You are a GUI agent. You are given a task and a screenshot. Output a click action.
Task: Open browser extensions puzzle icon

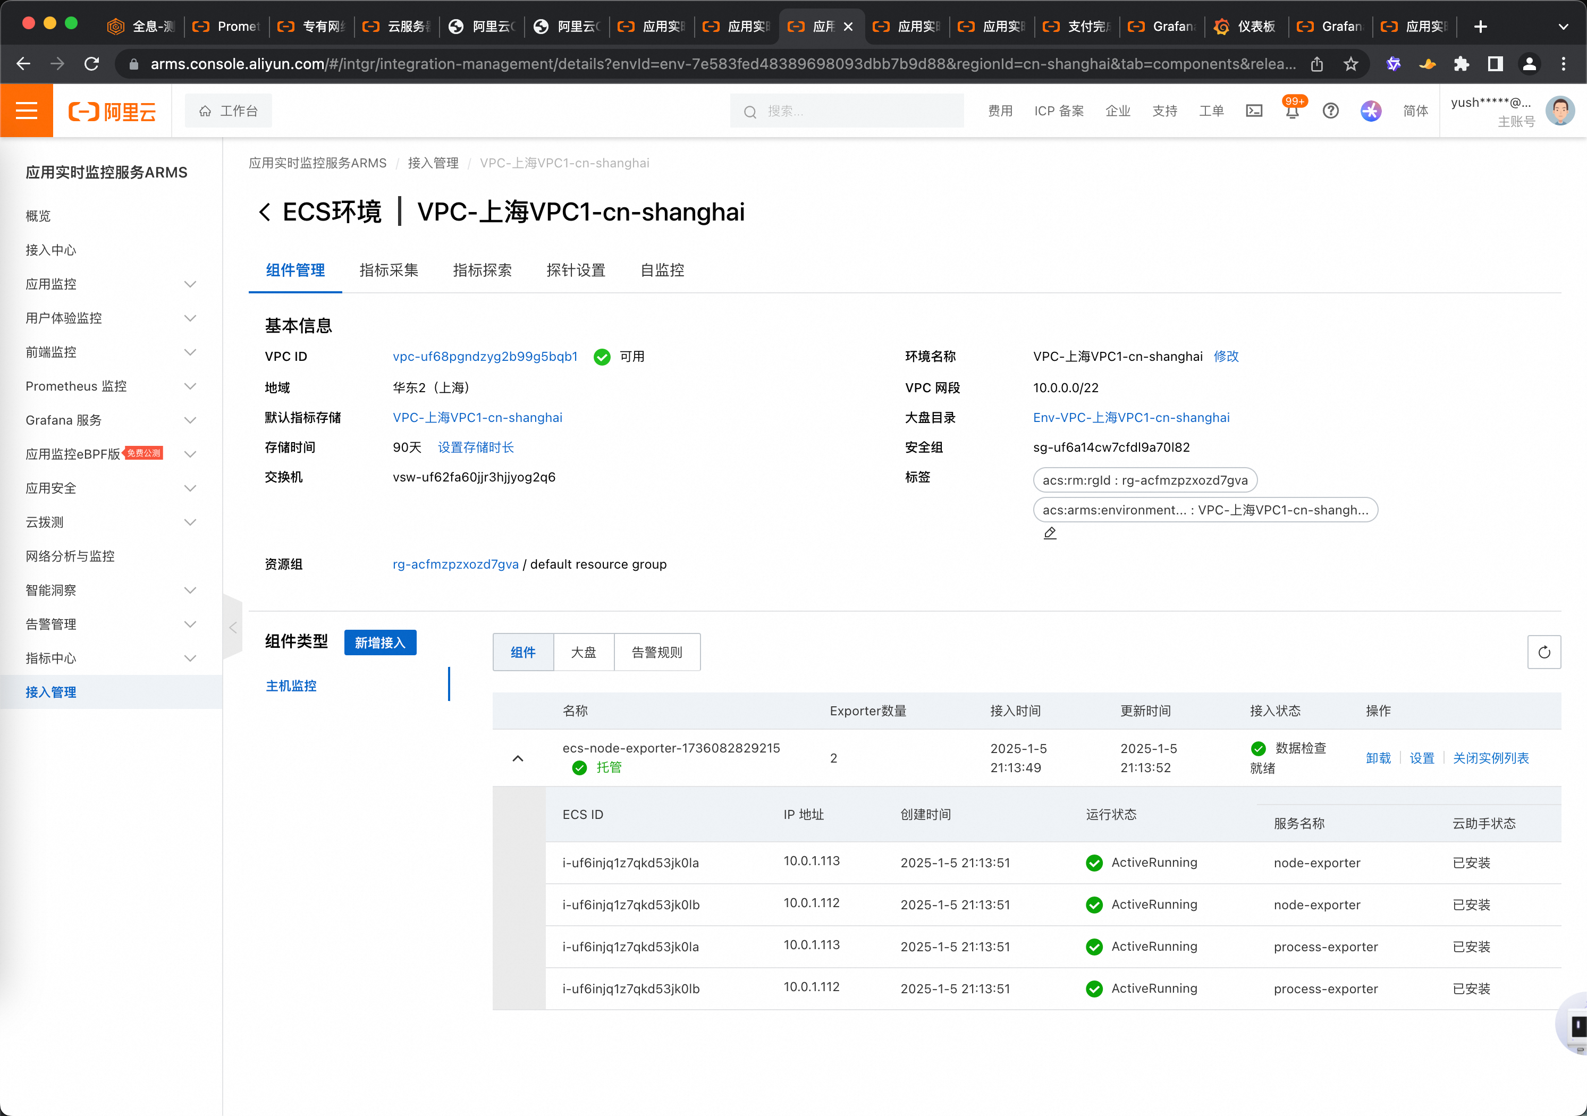[1461, 64]
